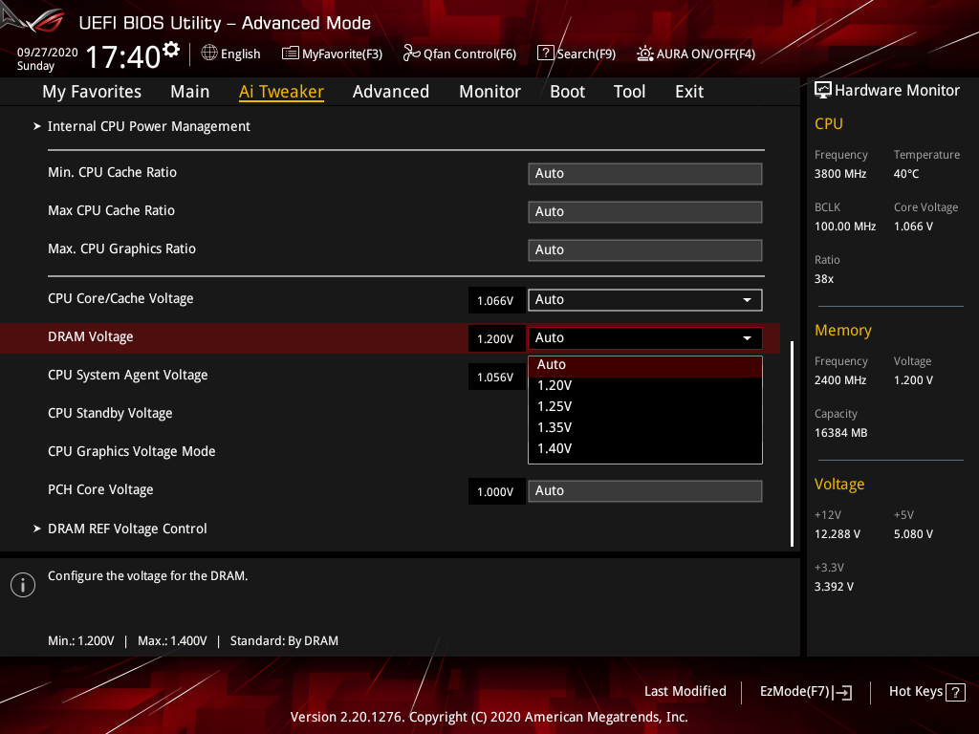Screen dimensions: 979x734
Task: Click the 1.200V DRAM voltage readout
Action: coord(496,339)
